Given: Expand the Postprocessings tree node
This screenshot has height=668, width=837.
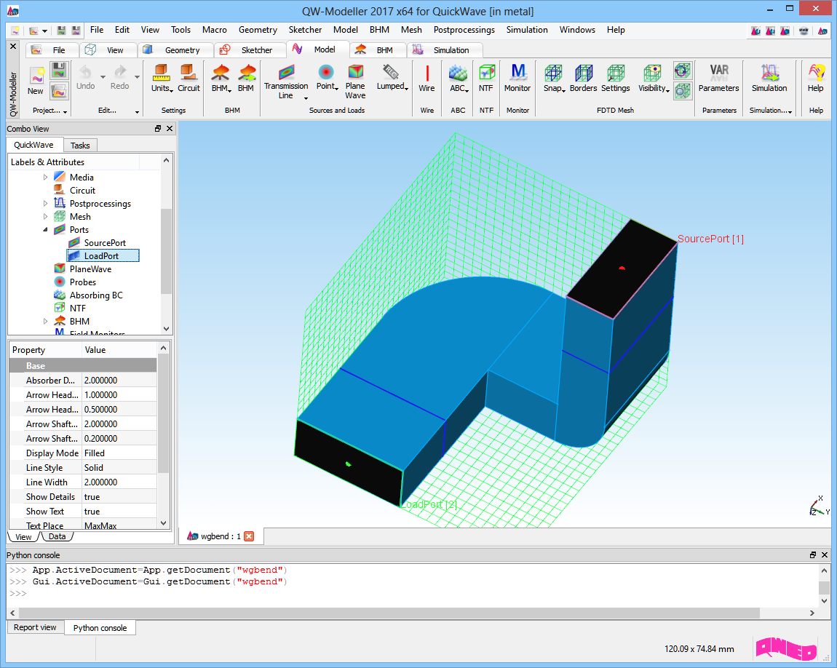Looking at the screenshot, I should point(45,203).
